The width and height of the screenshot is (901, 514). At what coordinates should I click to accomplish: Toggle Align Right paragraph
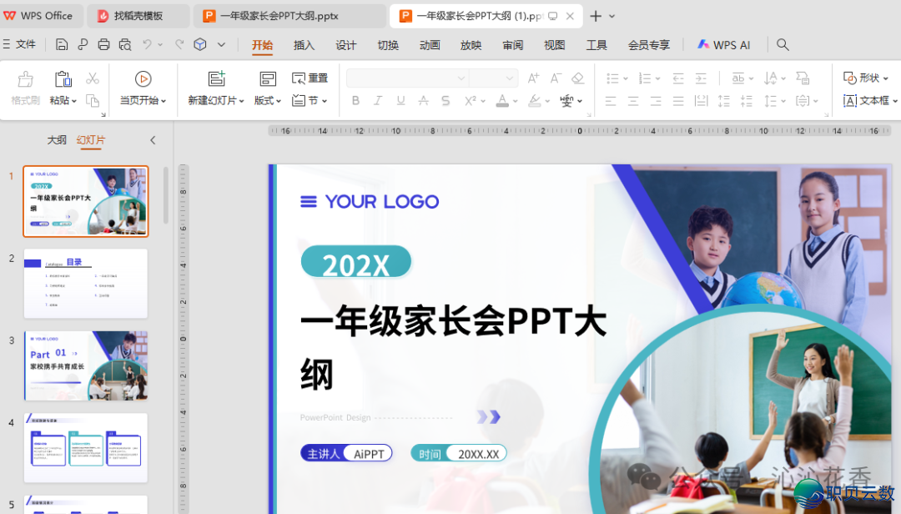656,102
